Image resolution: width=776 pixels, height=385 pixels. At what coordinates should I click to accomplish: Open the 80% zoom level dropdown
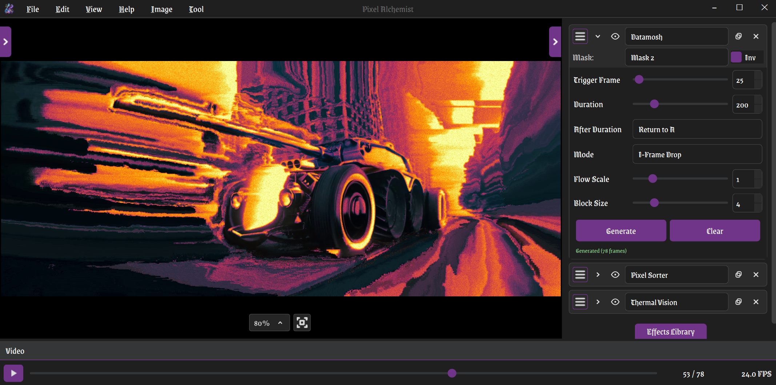click(x=269, y=323)
